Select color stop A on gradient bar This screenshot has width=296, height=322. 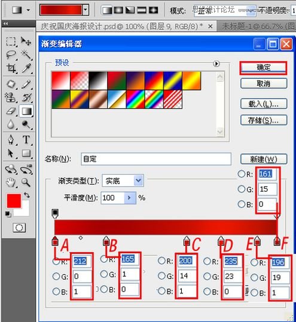click(x=55, y=241)
